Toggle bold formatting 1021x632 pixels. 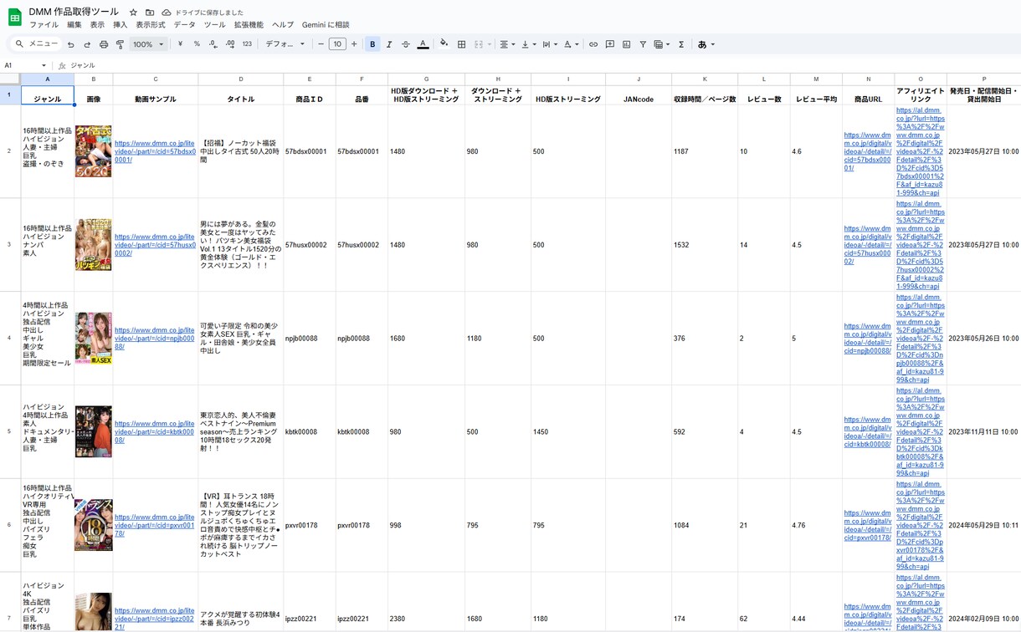[x=372, y=44]
